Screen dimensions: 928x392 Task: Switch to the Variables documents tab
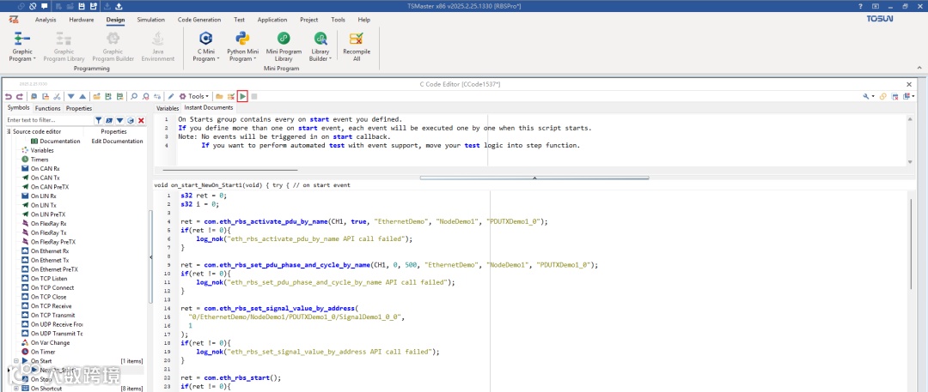point(168,108)
